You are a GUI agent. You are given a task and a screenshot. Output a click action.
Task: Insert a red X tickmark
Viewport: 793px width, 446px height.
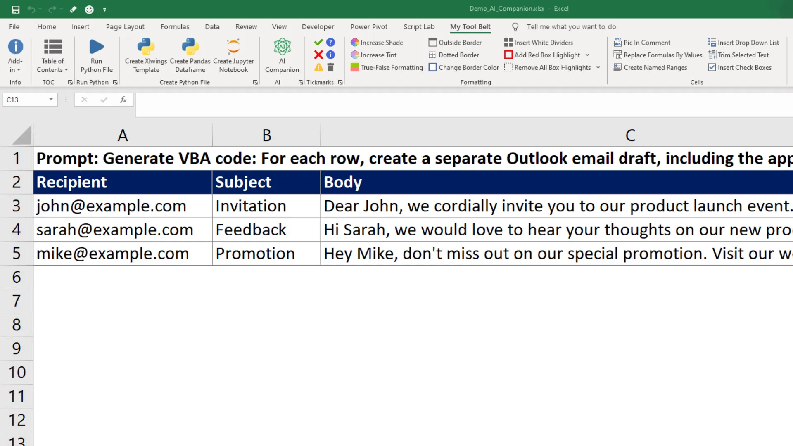[x=318, y=55]
